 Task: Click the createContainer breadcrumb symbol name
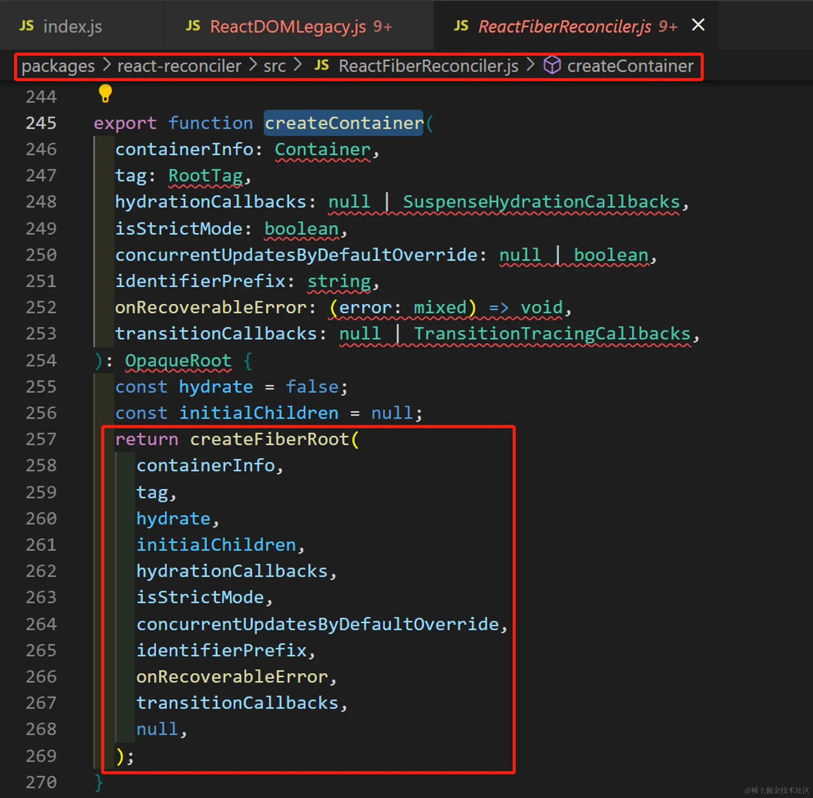(x=630, y=66)
